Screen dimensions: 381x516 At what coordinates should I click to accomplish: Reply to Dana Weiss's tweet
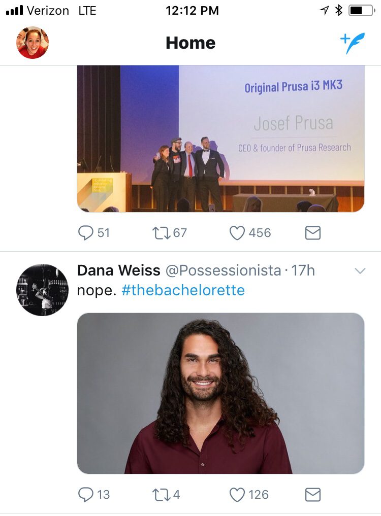(x=86, y=494)
